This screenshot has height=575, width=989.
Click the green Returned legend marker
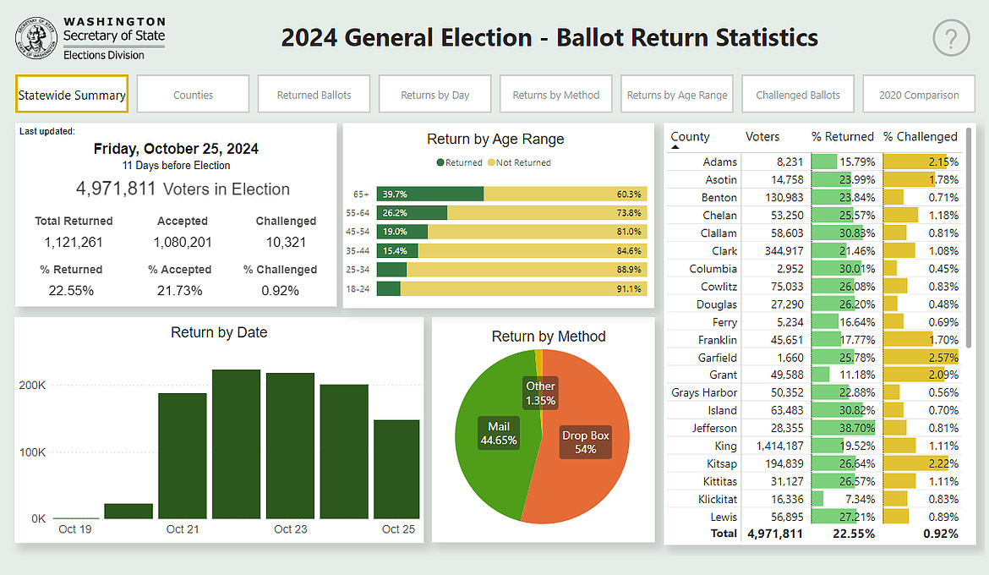(x=440, y=162)
